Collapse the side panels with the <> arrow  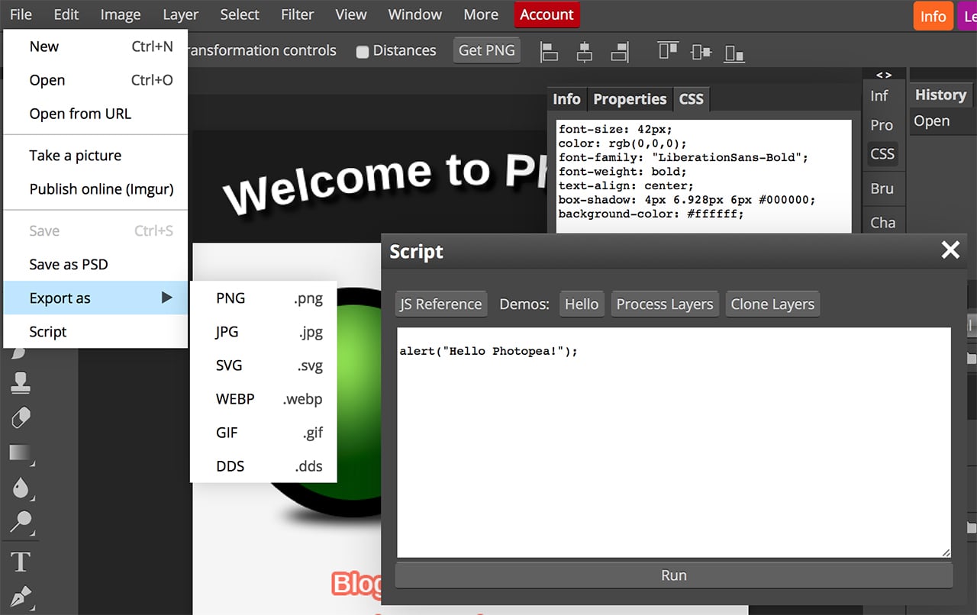point(883,74)
